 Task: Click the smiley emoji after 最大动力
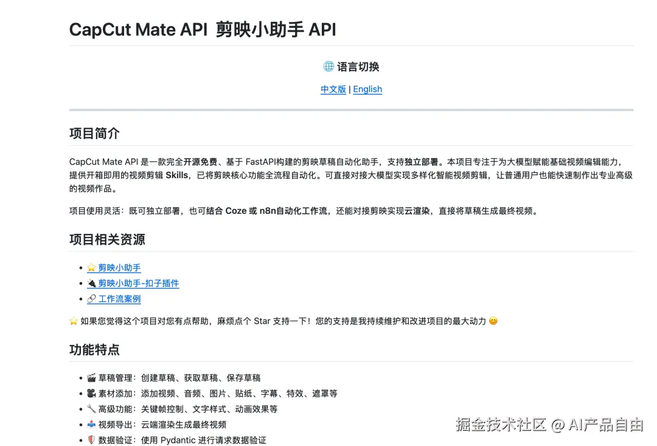click(493, 321)
